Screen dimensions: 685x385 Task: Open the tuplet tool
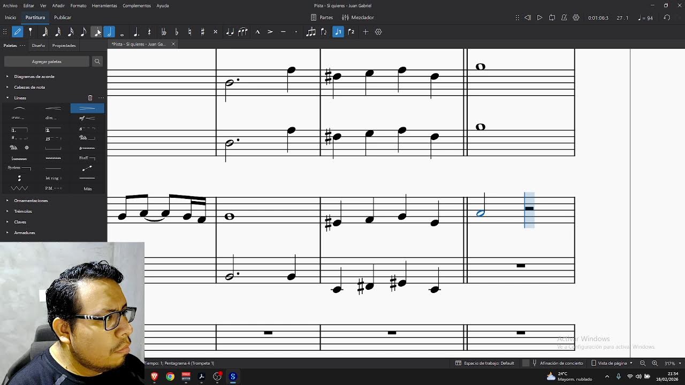pos(311,32)
